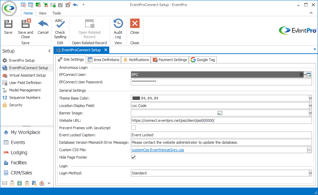Click the EventPro application logo button
The width and height of the screenshot is (318, 195).
click(9, 8)
